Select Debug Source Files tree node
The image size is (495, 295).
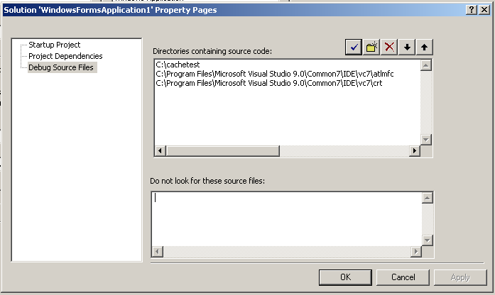[61, 67]
